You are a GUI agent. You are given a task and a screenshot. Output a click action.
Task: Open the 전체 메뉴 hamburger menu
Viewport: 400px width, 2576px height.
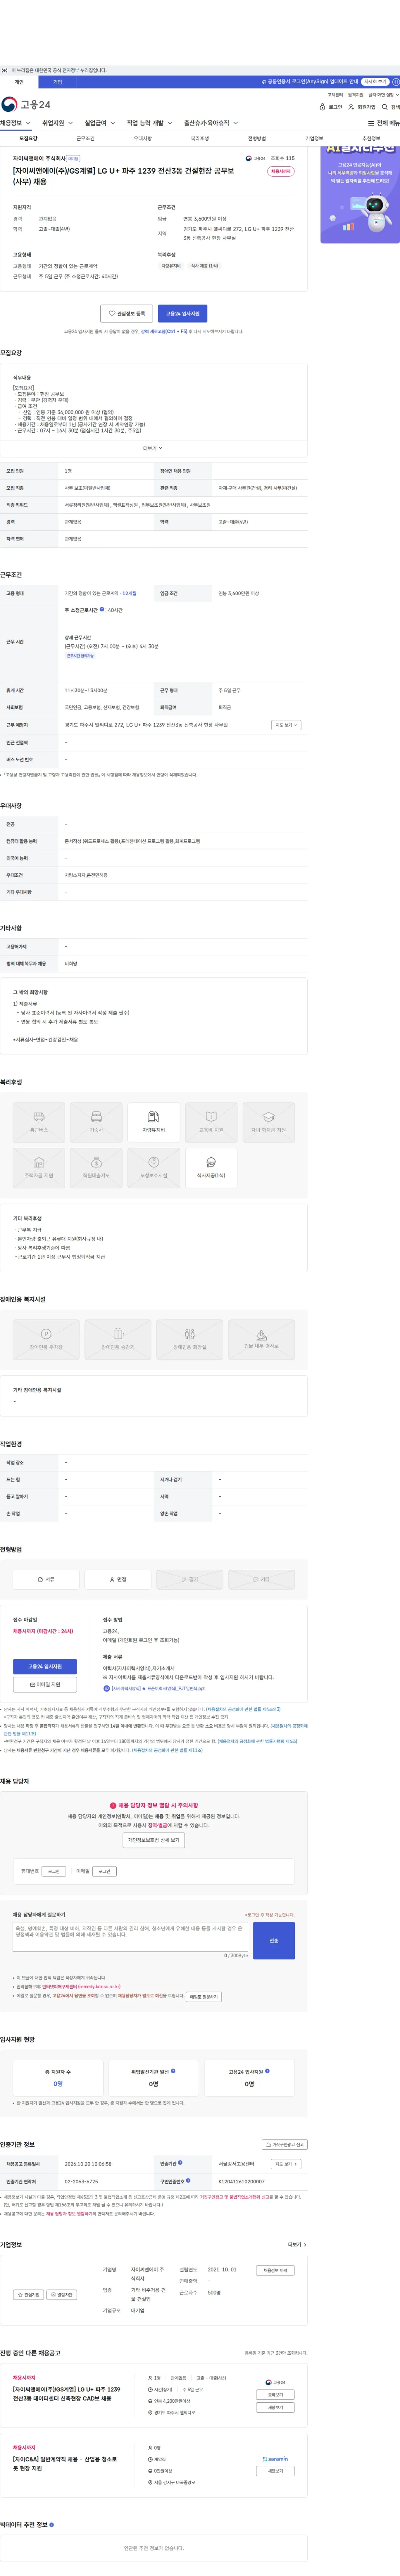(x=384, y=123)
